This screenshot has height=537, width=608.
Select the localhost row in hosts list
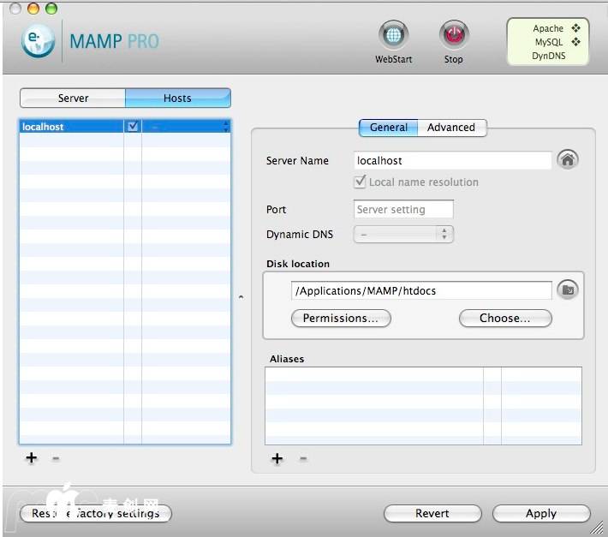125,127
